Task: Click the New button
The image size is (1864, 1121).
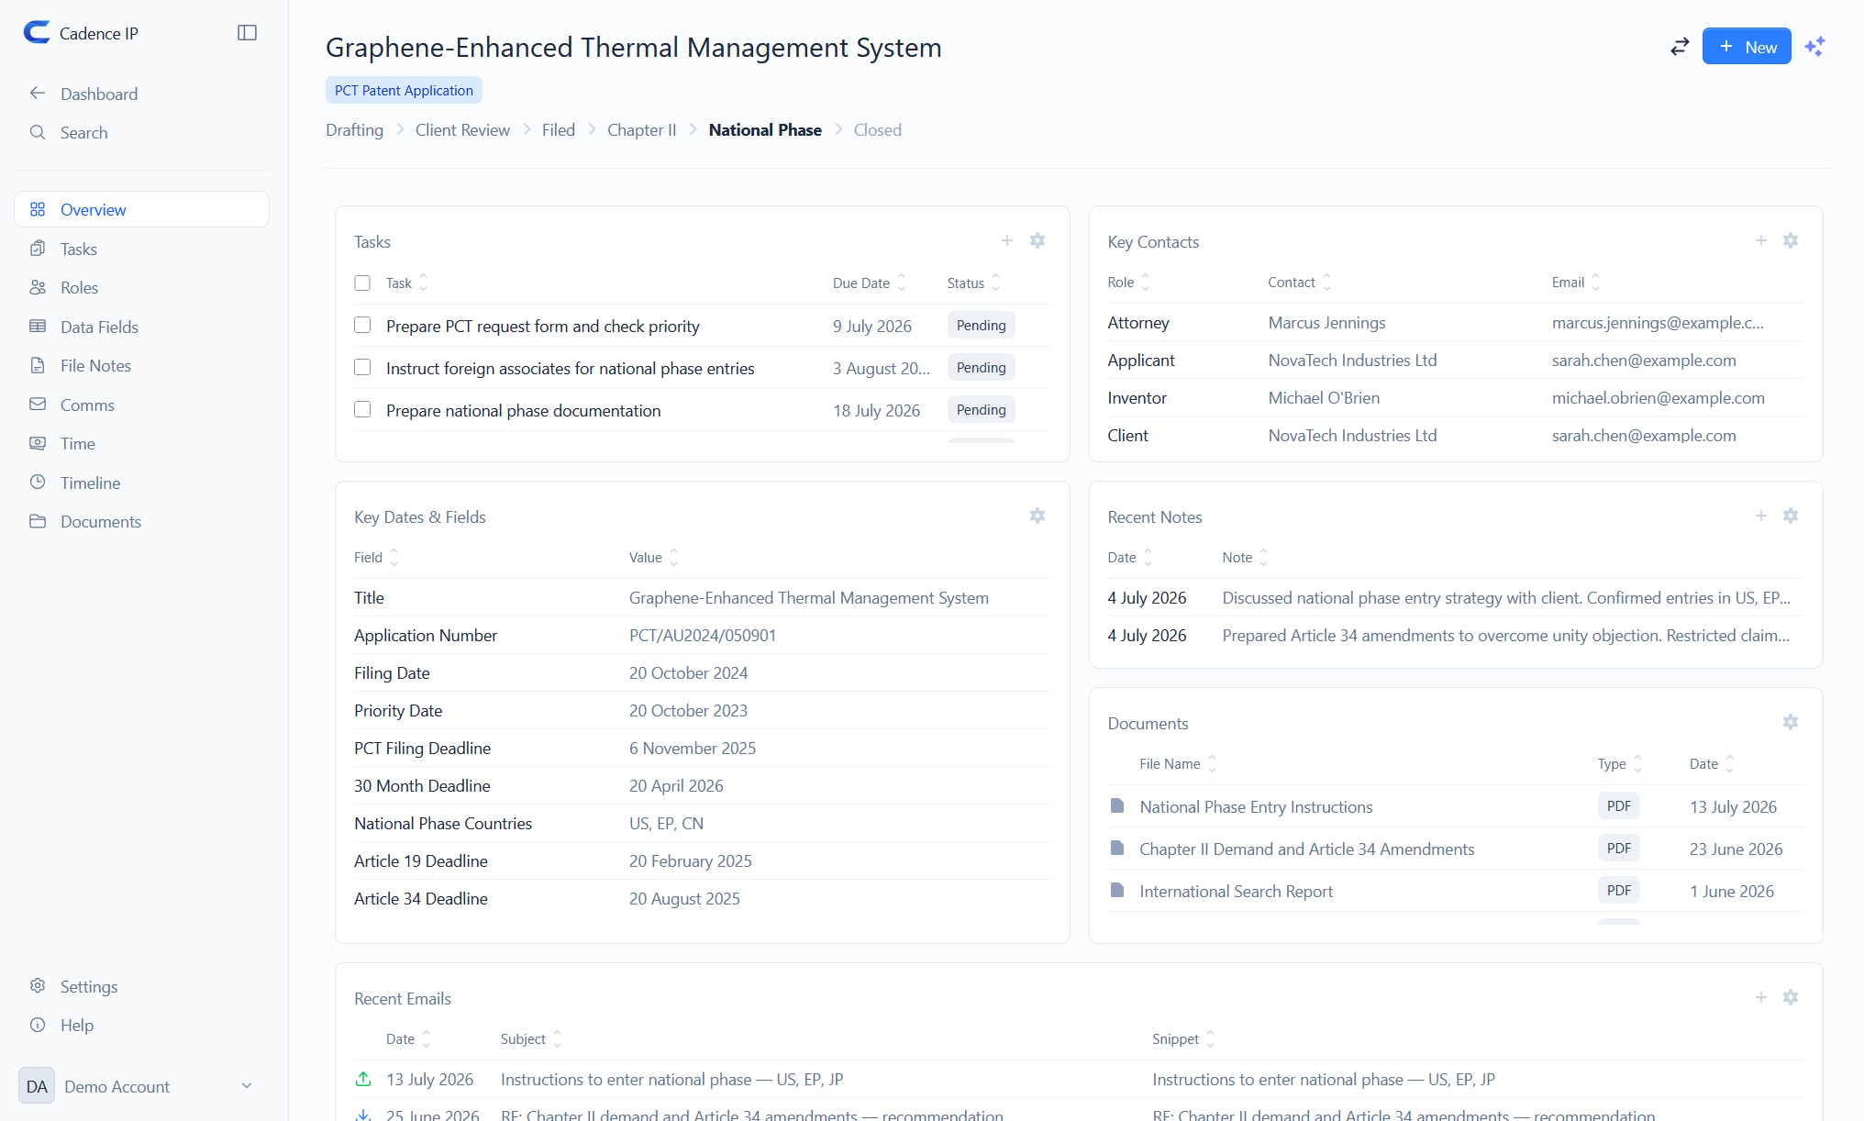Action: pos(1747,47)
